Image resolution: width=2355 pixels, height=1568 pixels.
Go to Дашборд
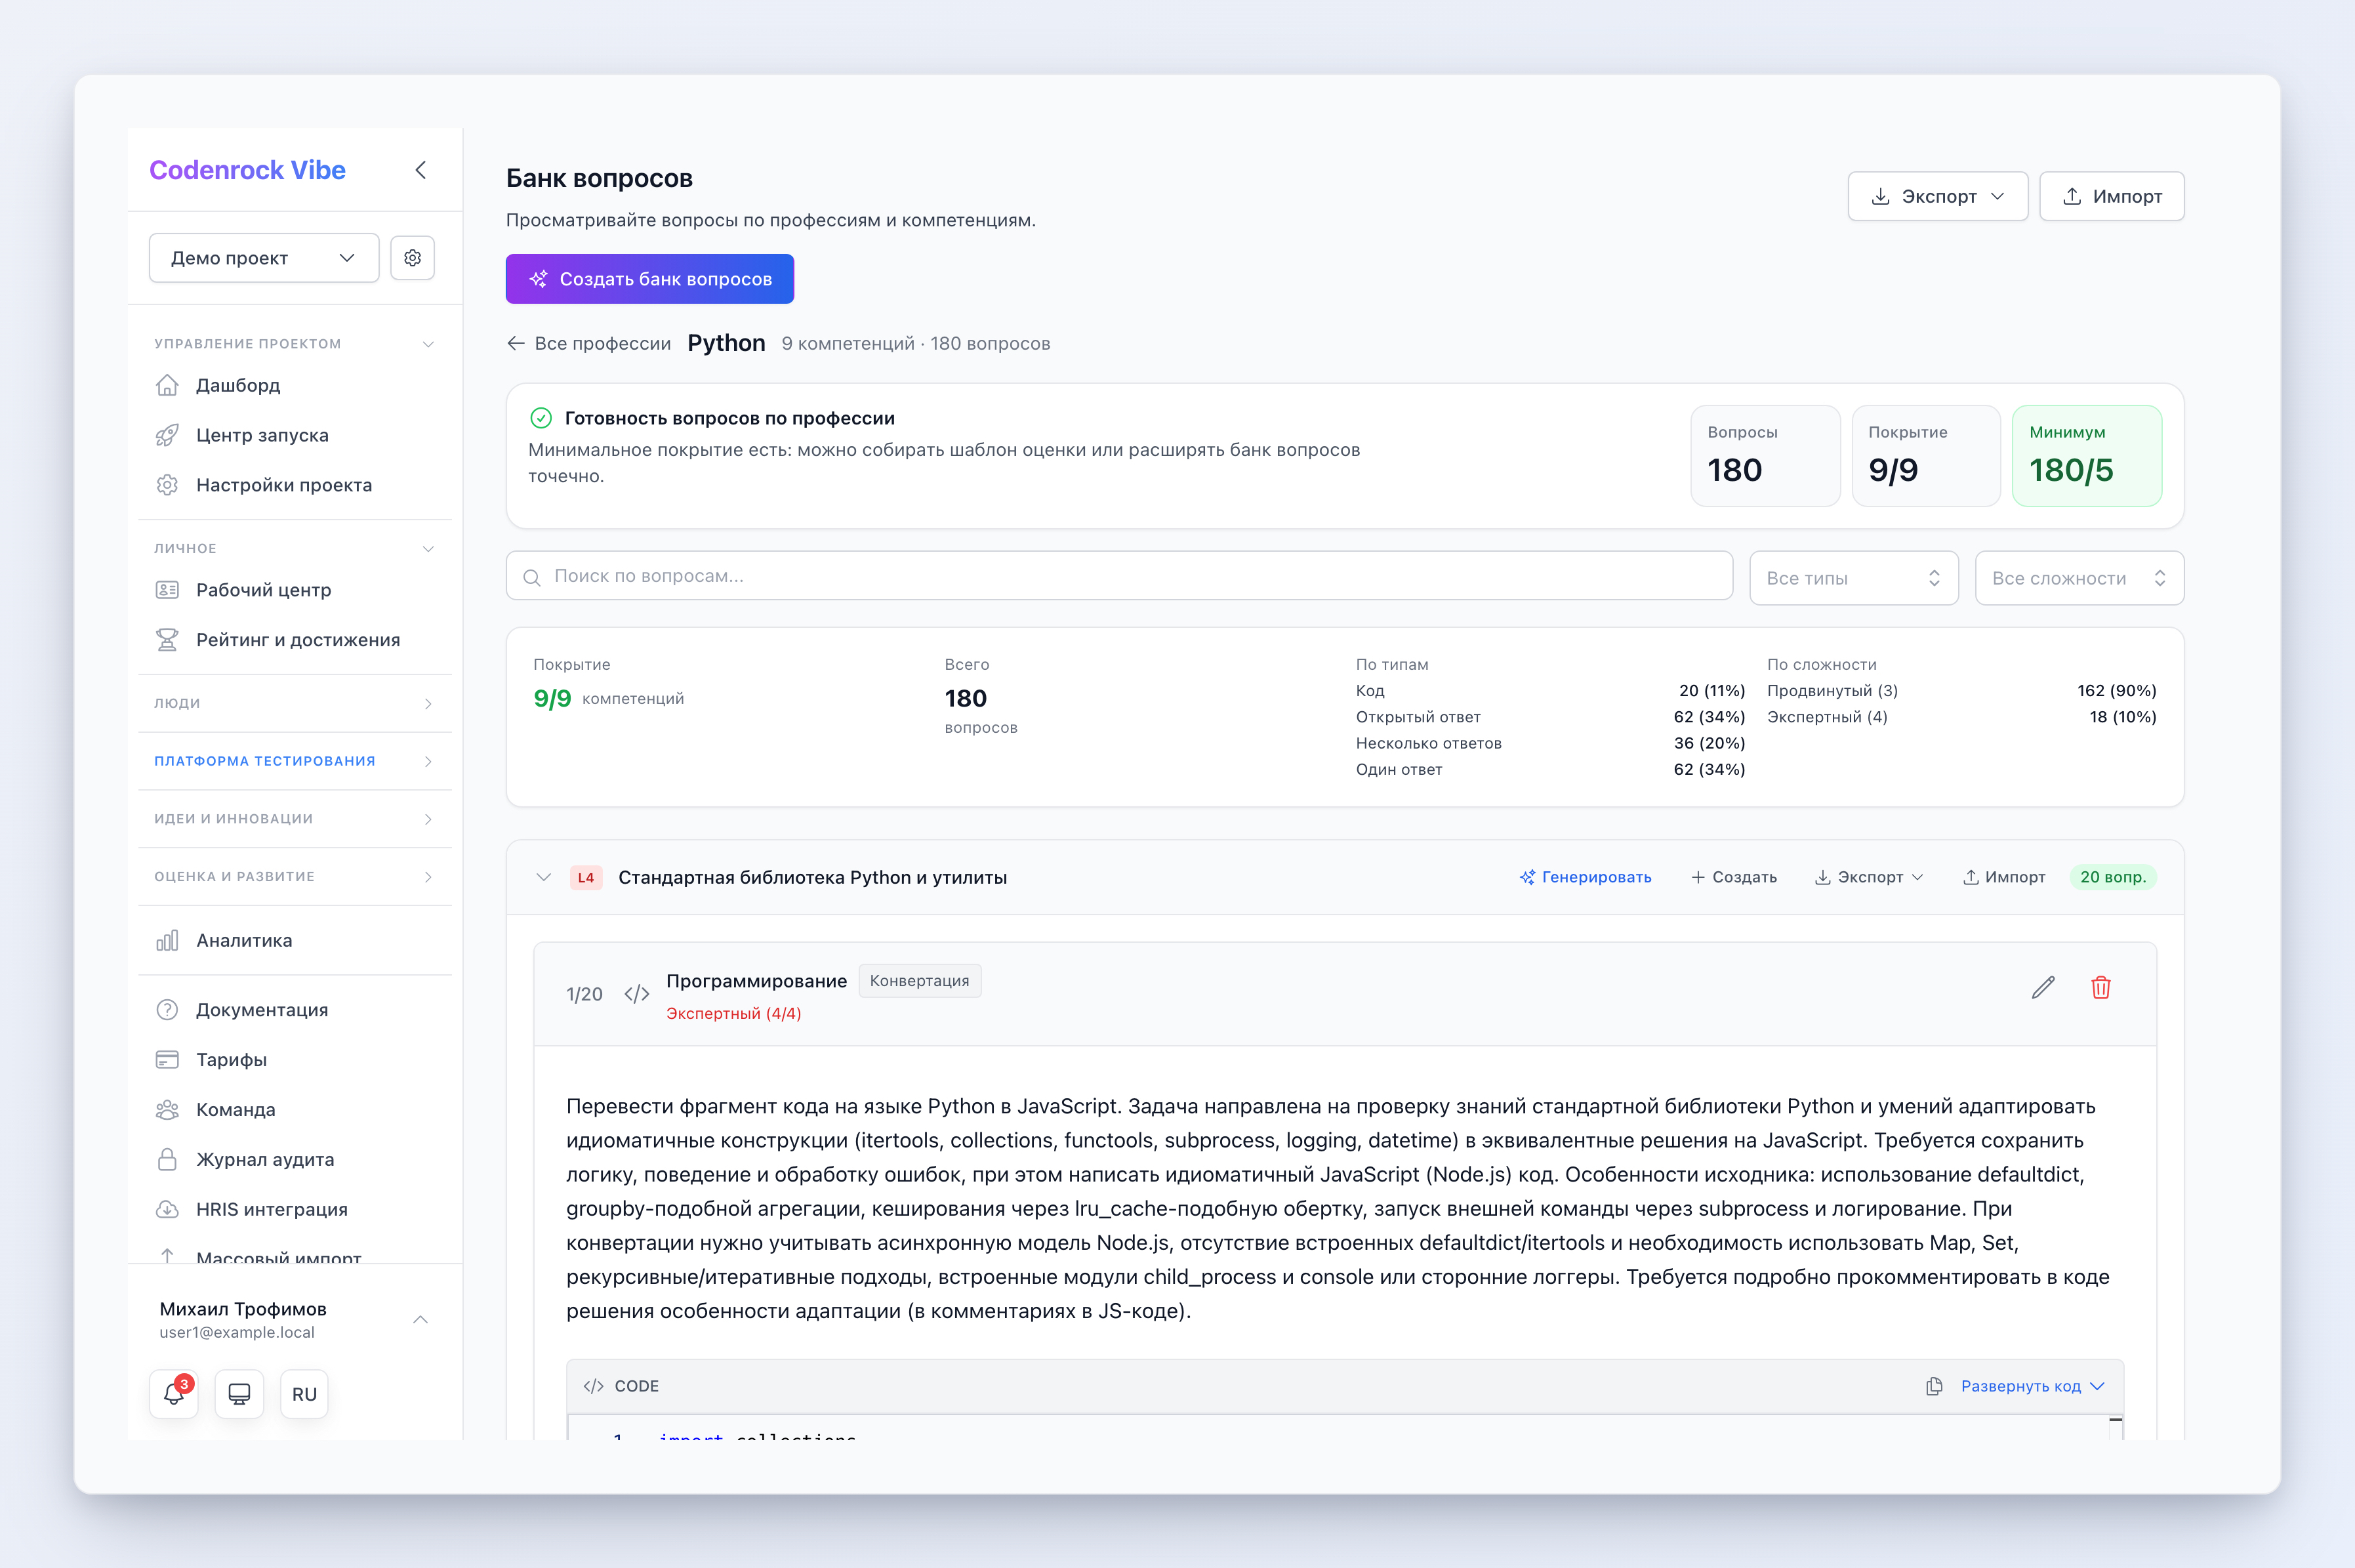point(238,385)
